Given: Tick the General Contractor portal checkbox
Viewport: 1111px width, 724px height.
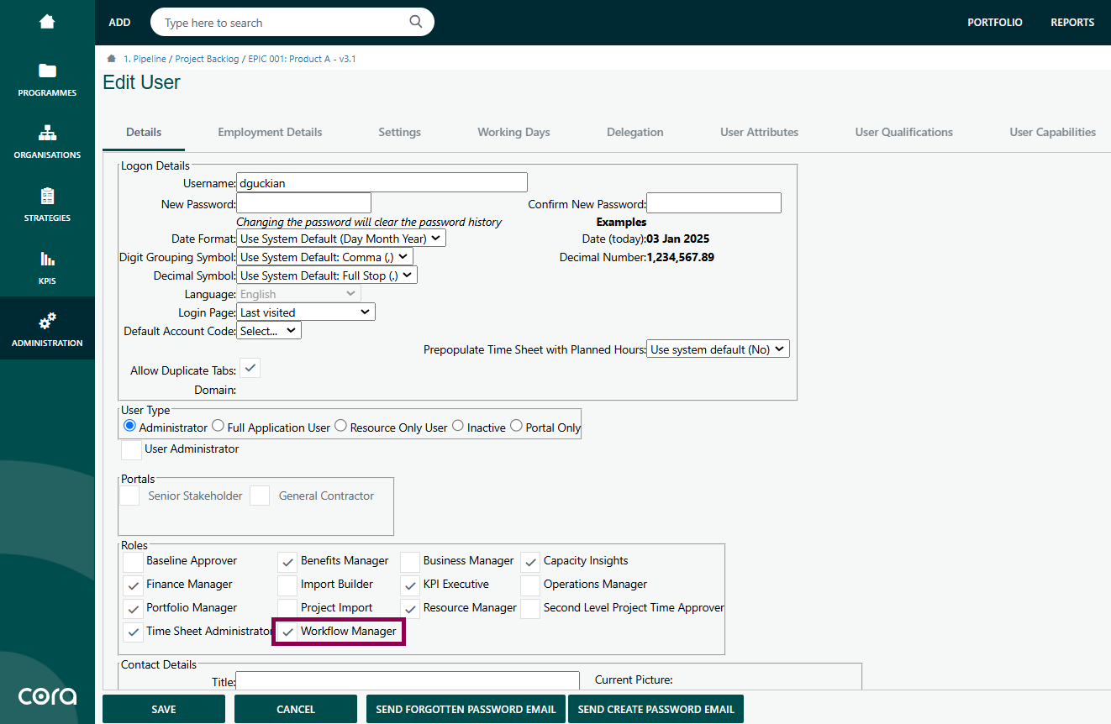Looking at the screenshot, I should (x=260, y=496).
